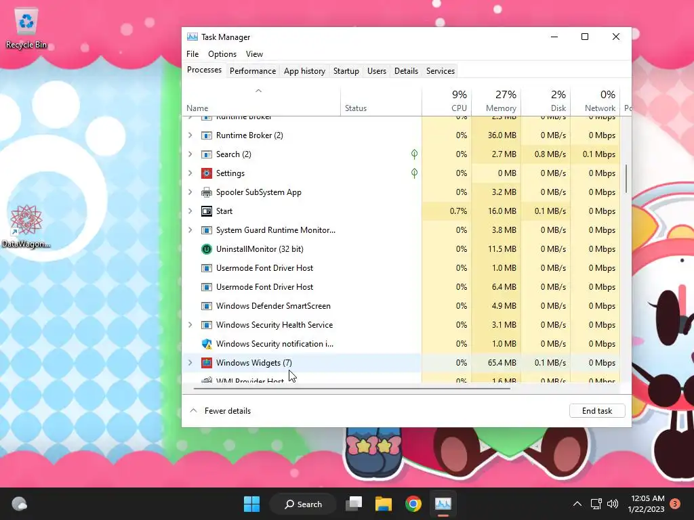Click the Windows Widgets process icon

coord(206,363)
